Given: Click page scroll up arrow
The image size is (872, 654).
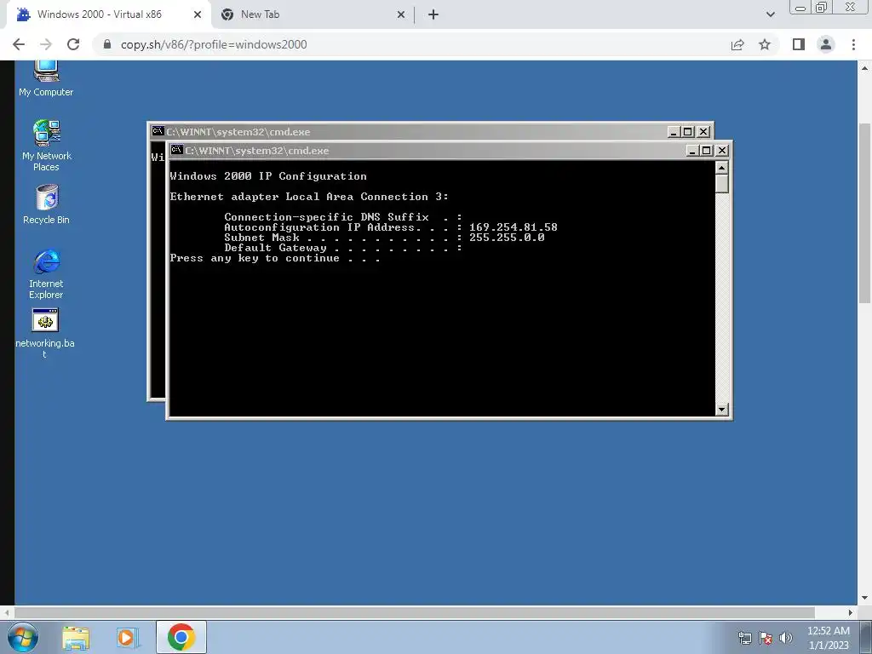Looking at the screenshot, I should pyautogui.click(x=865, y=68).
